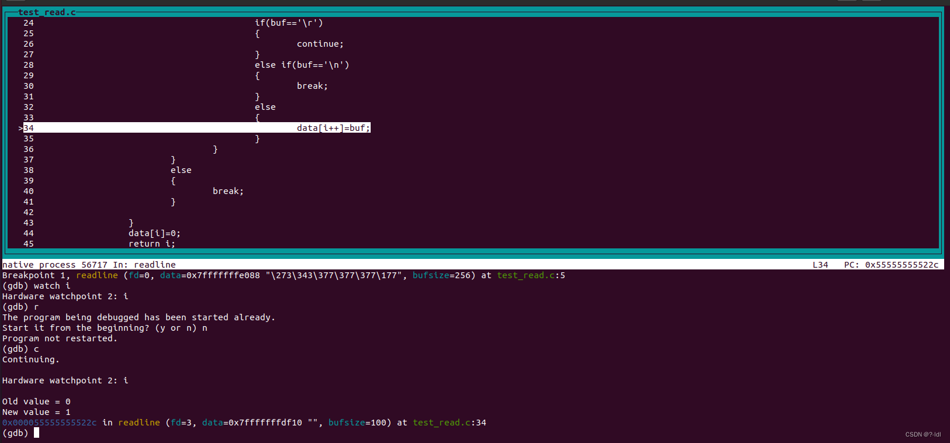This screenshot has width=950, height=443.
Task: Click "fd=3" argument in last output line
Action: 181,423
